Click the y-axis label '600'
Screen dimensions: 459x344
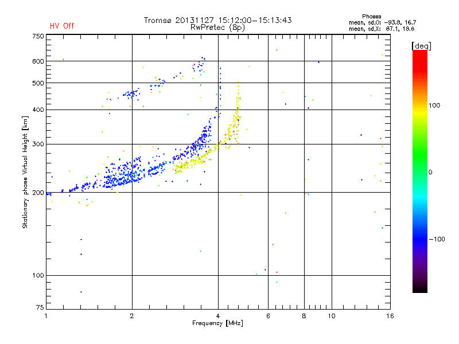coord(38,61)
